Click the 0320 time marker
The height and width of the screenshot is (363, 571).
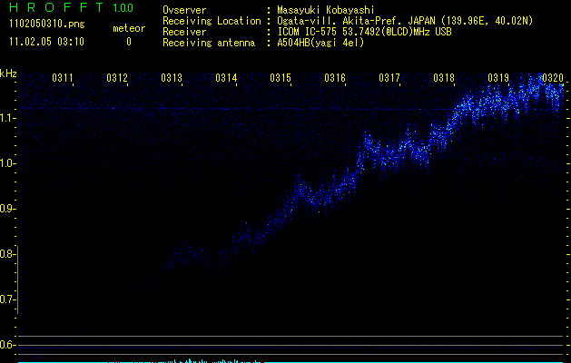point(553,78)
